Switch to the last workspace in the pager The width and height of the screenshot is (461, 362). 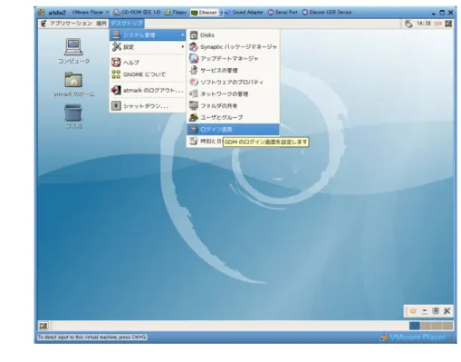tap(447, 326)
